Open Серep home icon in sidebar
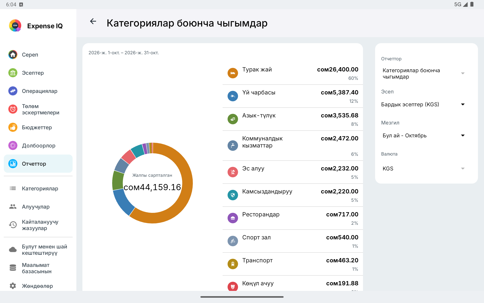 coord(13,55)
